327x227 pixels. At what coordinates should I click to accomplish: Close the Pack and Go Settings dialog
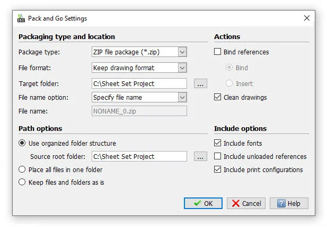(306, 18)
